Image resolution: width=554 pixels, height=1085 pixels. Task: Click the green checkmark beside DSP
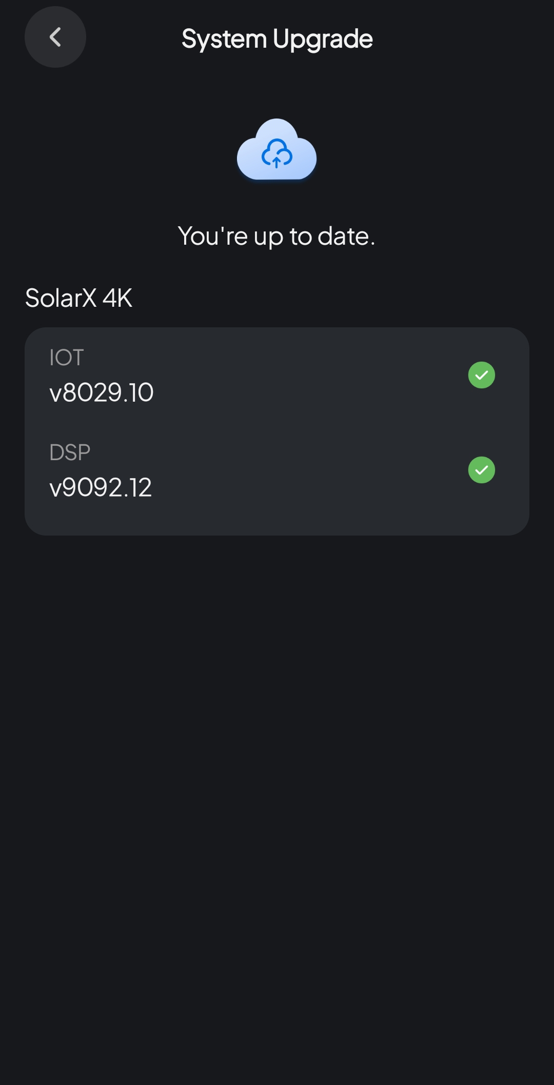click(481, 470)
